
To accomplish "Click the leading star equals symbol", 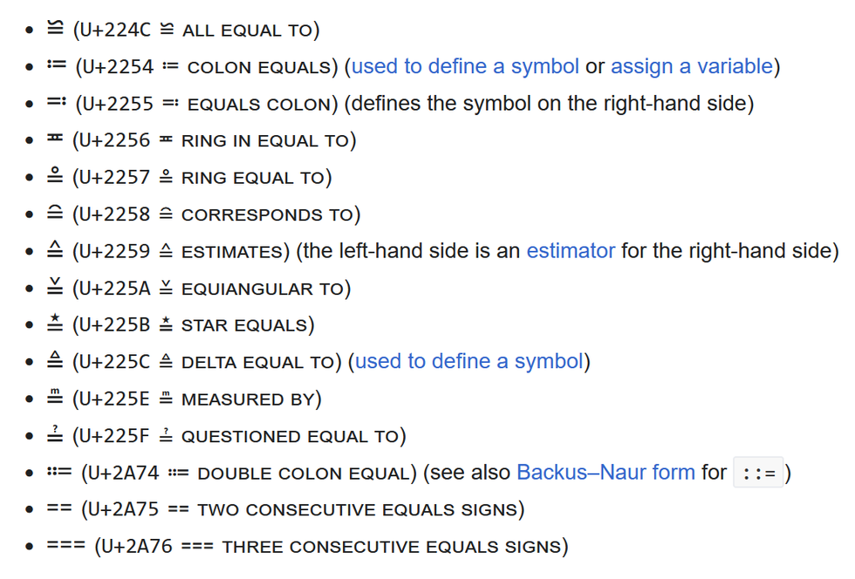I will pyautogui.click(x=55, y=323).
